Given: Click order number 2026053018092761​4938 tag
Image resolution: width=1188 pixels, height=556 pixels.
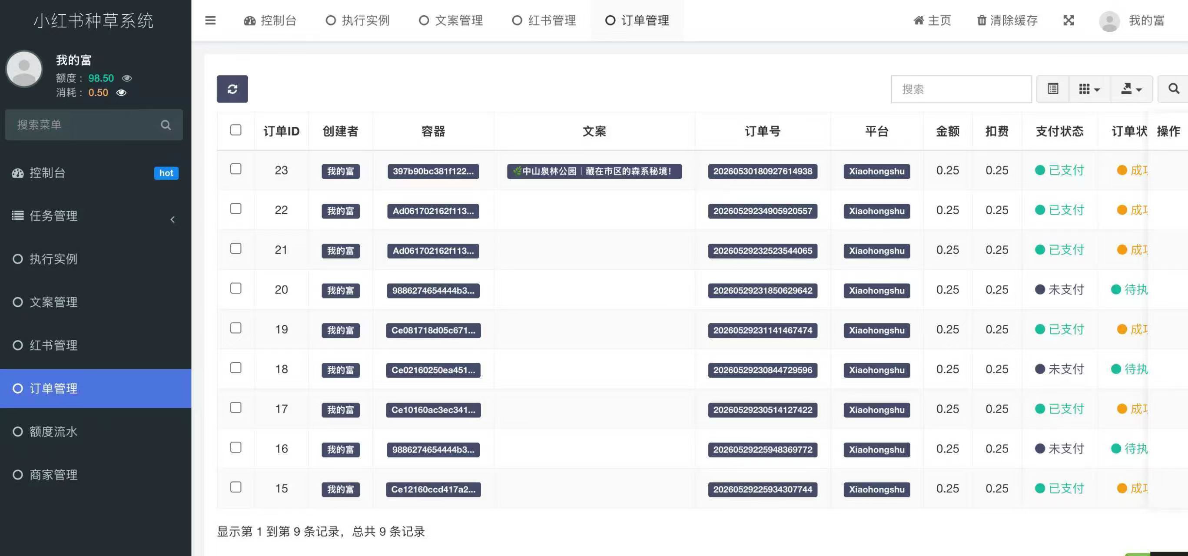Looking at the screenshot, I should [762, 171].
